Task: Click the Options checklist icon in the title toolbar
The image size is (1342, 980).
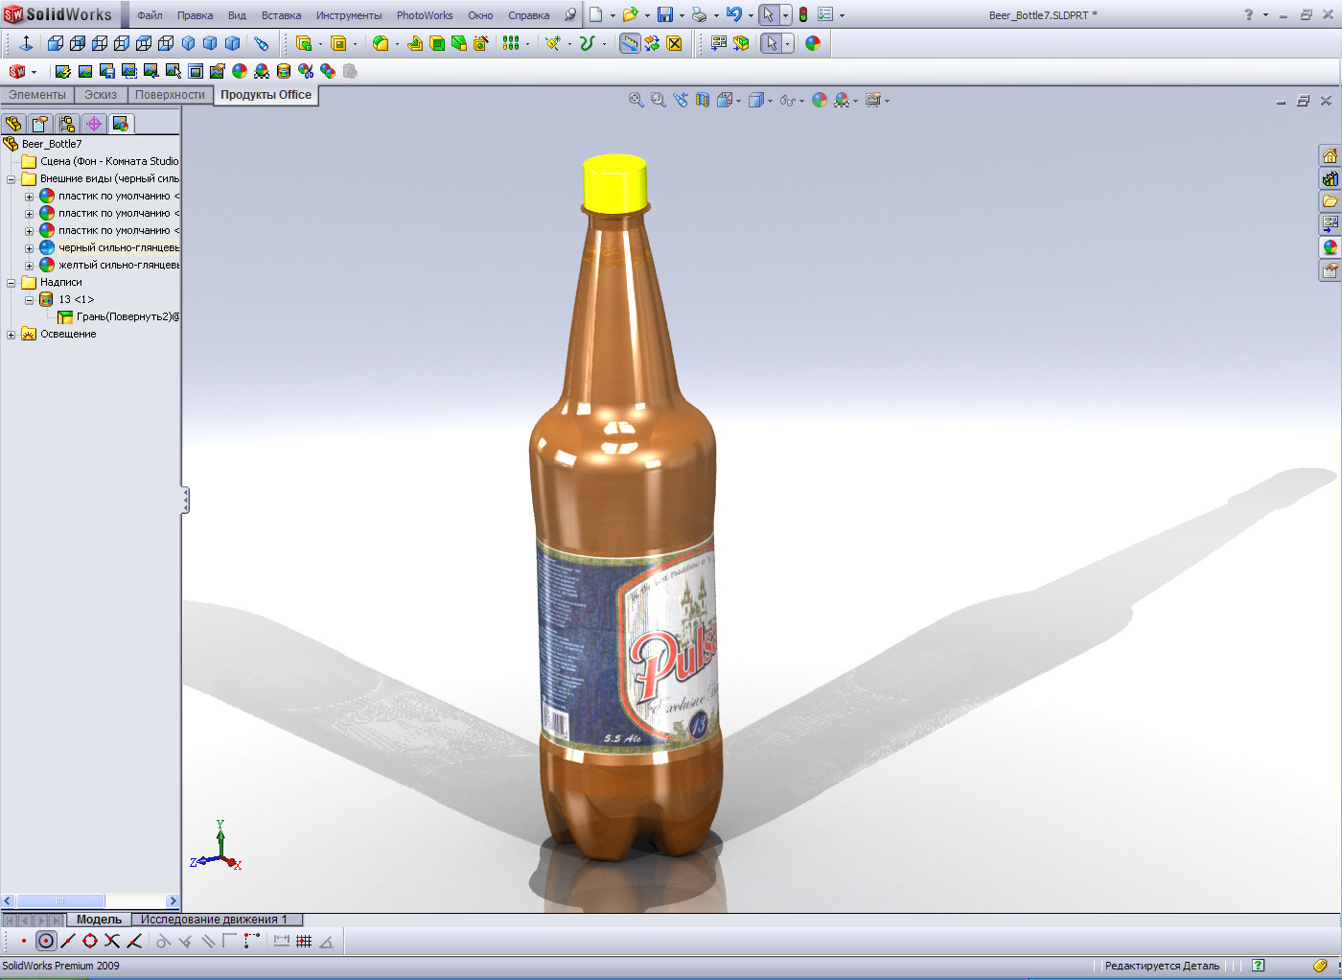Action: (x=825, y=14)
